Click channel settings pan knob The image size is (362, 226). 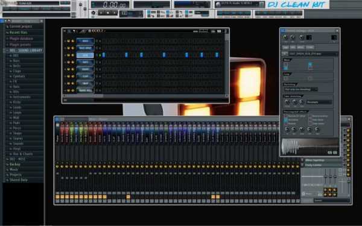285,37
